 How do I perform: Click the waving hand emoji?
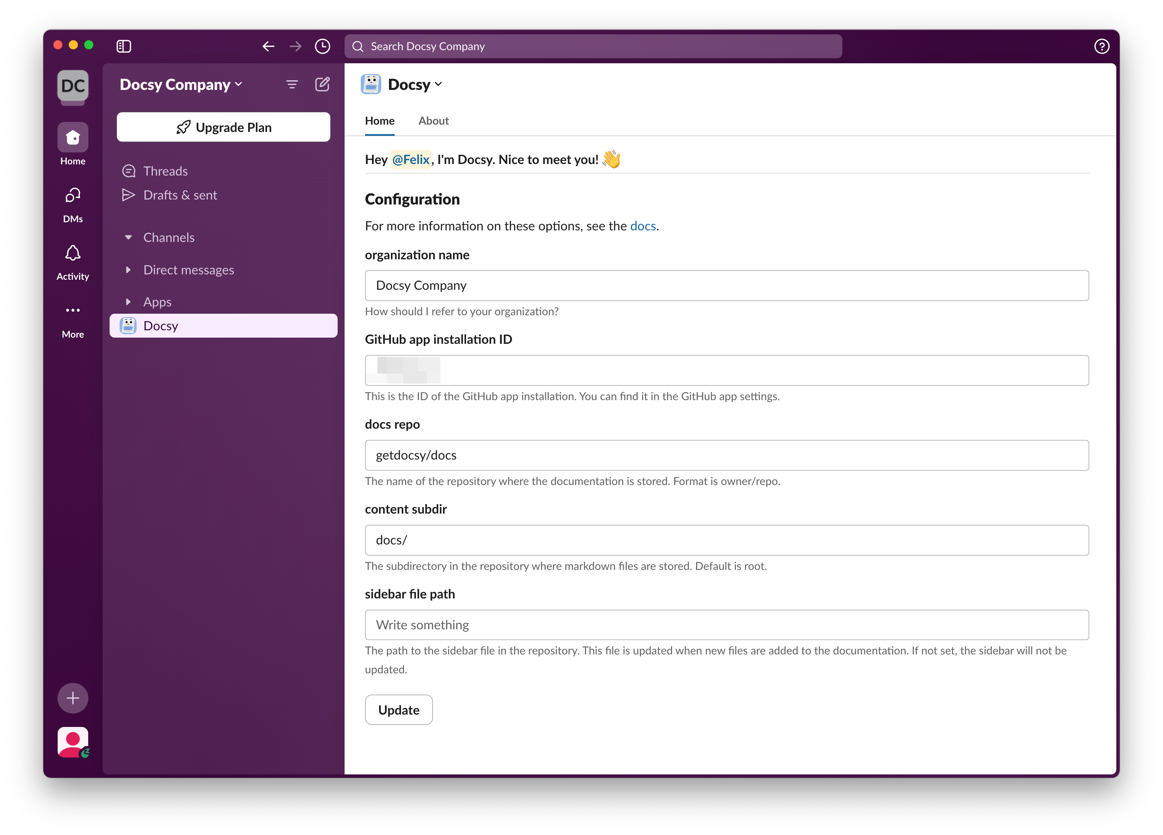point(611,159)
